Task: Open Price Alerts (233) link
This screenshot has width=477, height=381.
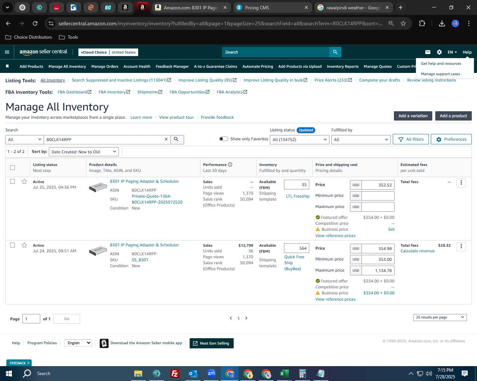Action: (x=333, y=80)
